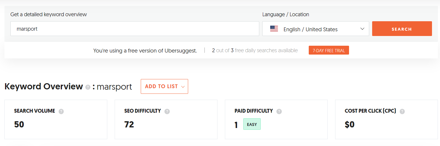Image resolution: width=440 pixels, height=146 pixels.
Task: Click the Search Volume help icon
Action: click(x=61, y=111)
